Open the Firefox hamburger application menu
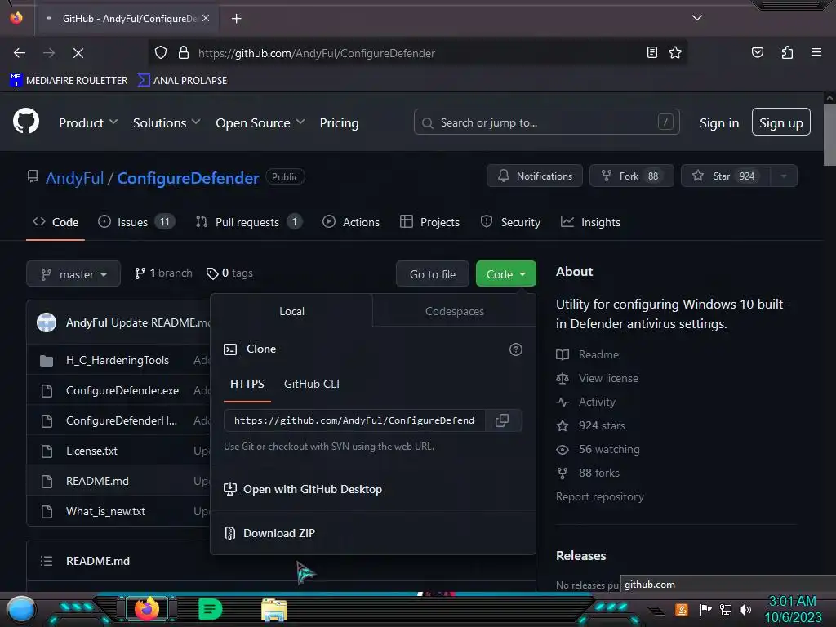This screenshot has width=836, height=627. click(x=816, y=52)
